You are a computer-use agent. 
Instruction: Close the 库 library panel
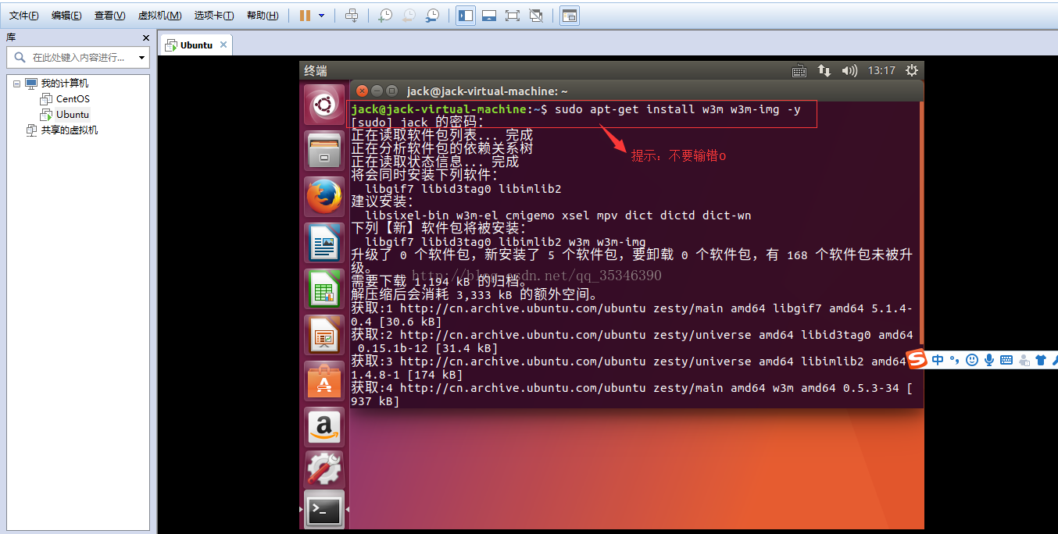146,37
